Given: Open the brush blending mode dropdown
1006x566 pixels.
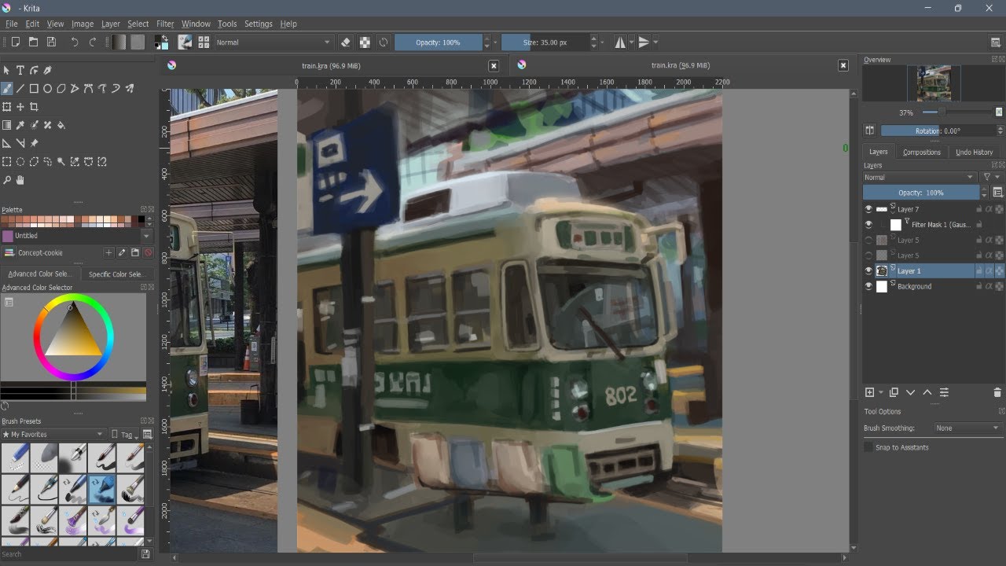Looking at the screenshot, I should (x=274, y=42).
